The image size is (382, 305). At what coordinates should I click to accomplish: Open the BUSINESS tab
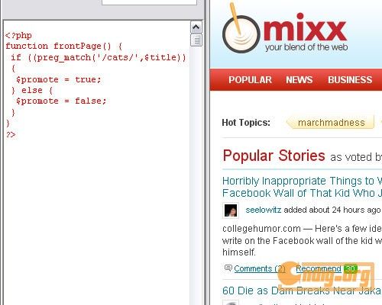tap(350, 80)
